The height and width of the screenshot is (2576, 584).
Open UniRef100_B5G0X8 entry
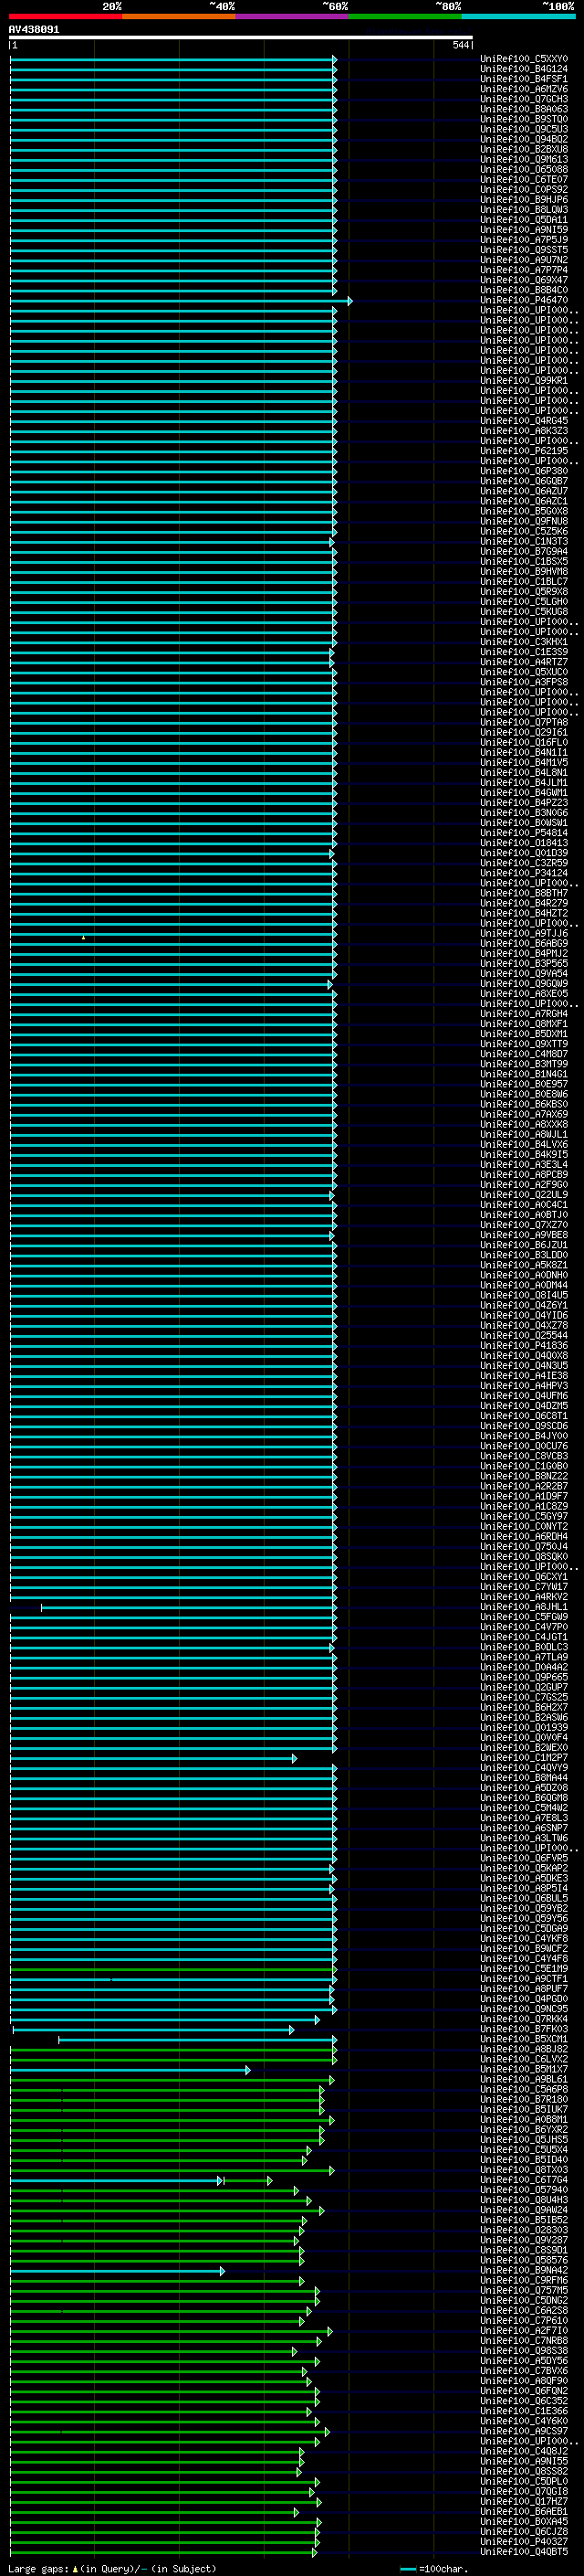(523, 511)
